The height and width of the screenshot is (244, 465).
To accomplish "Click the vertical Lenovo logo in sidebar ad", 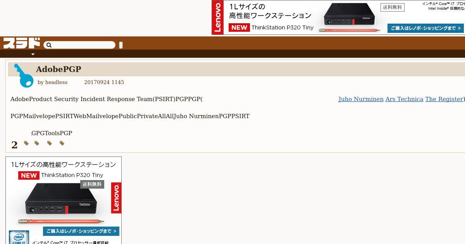I will (116, 198).
